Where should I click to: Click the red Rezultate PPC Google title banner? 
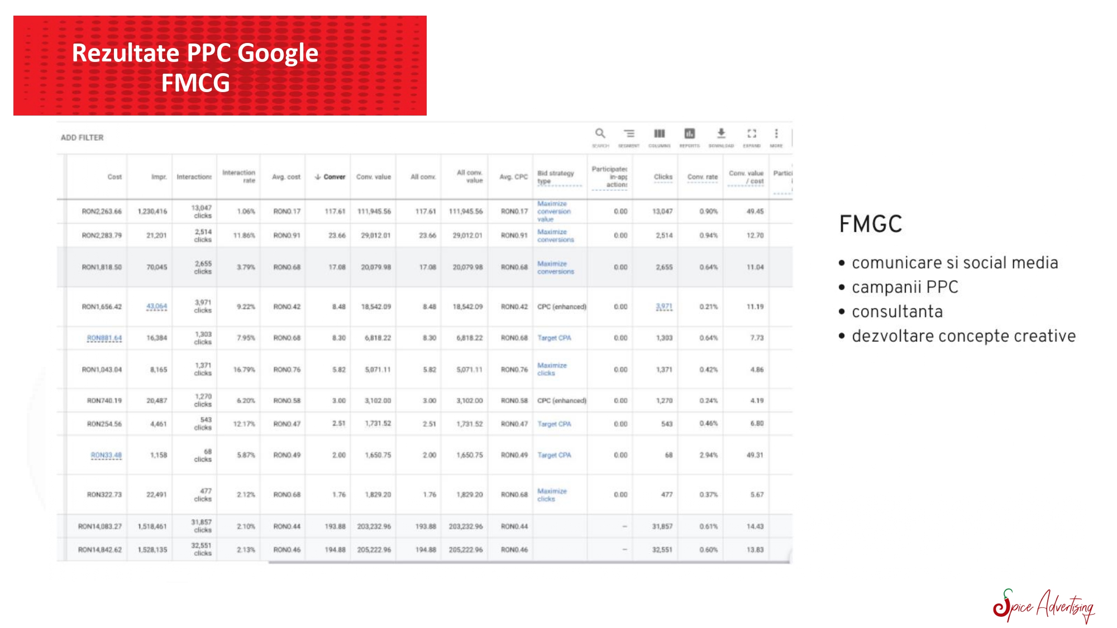pyautogui.click(x=219, y=66)
